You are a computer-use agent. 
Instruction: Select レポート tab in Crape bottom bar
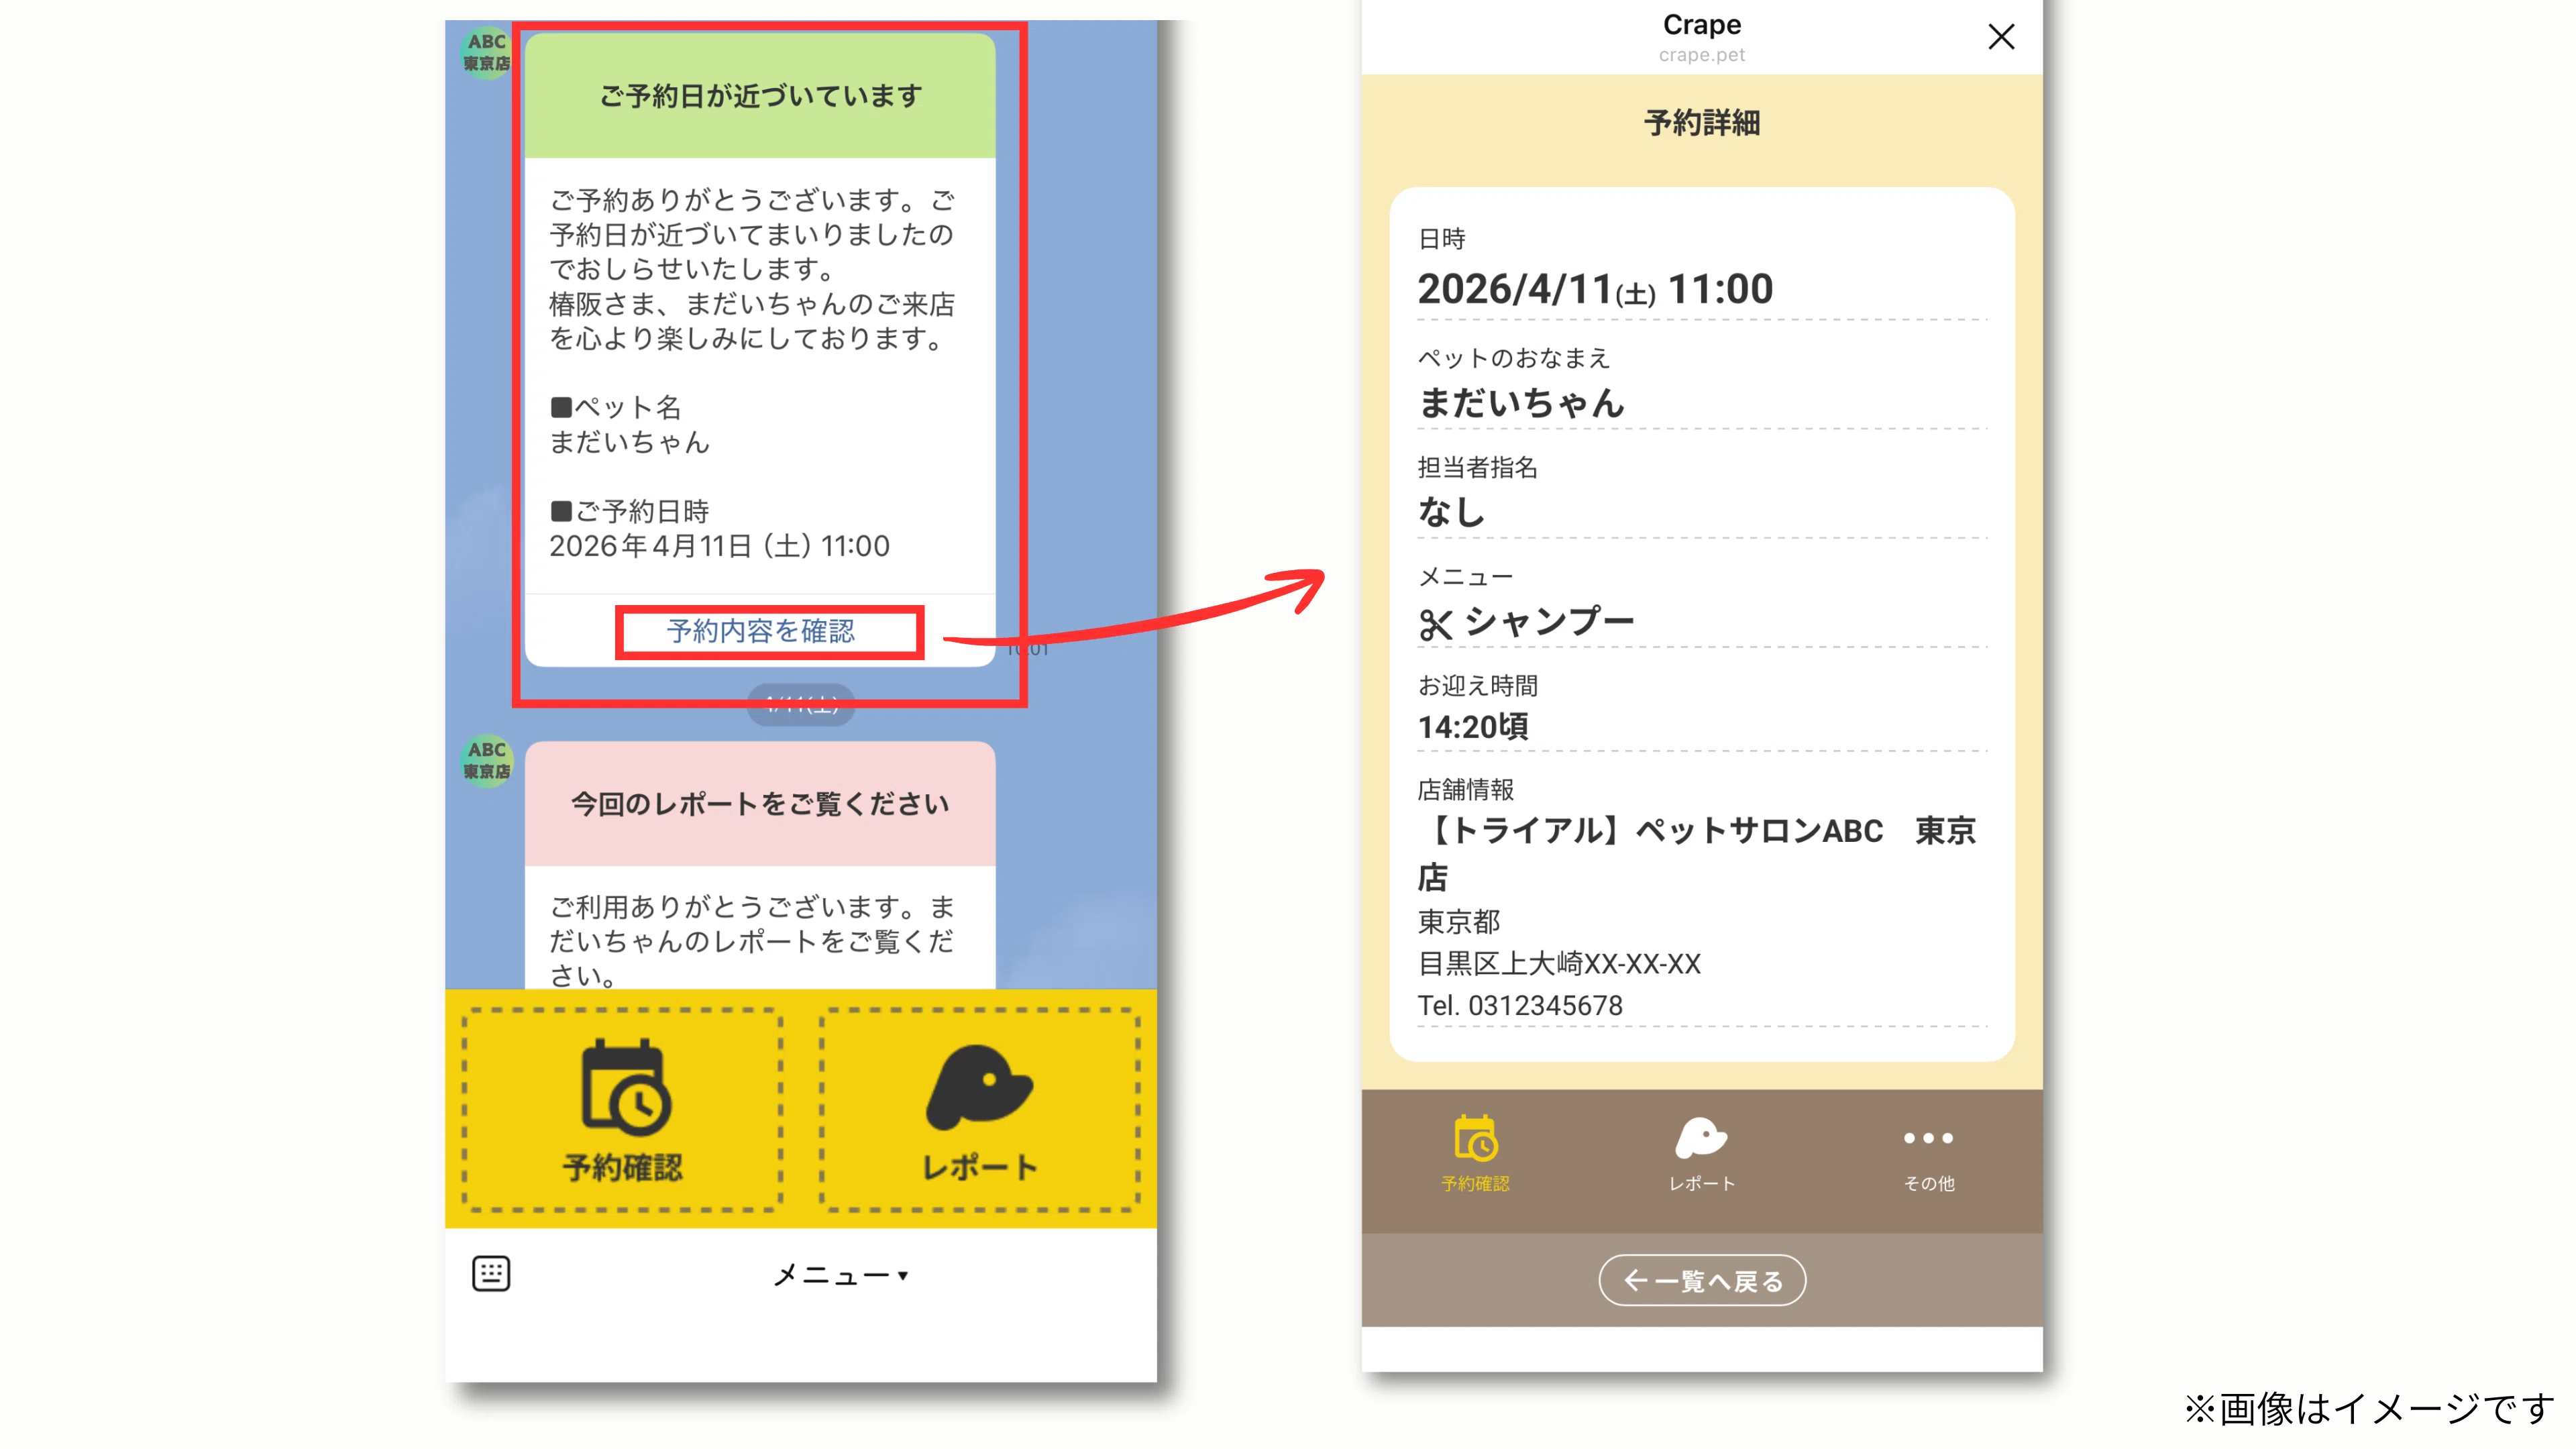pos(1701,1153)
